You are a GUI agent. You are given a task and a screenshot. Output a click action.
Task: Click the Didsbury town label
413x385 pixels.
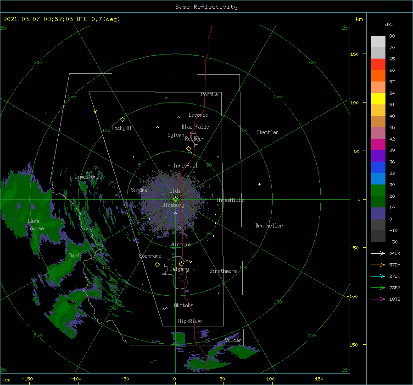[173, 205]
